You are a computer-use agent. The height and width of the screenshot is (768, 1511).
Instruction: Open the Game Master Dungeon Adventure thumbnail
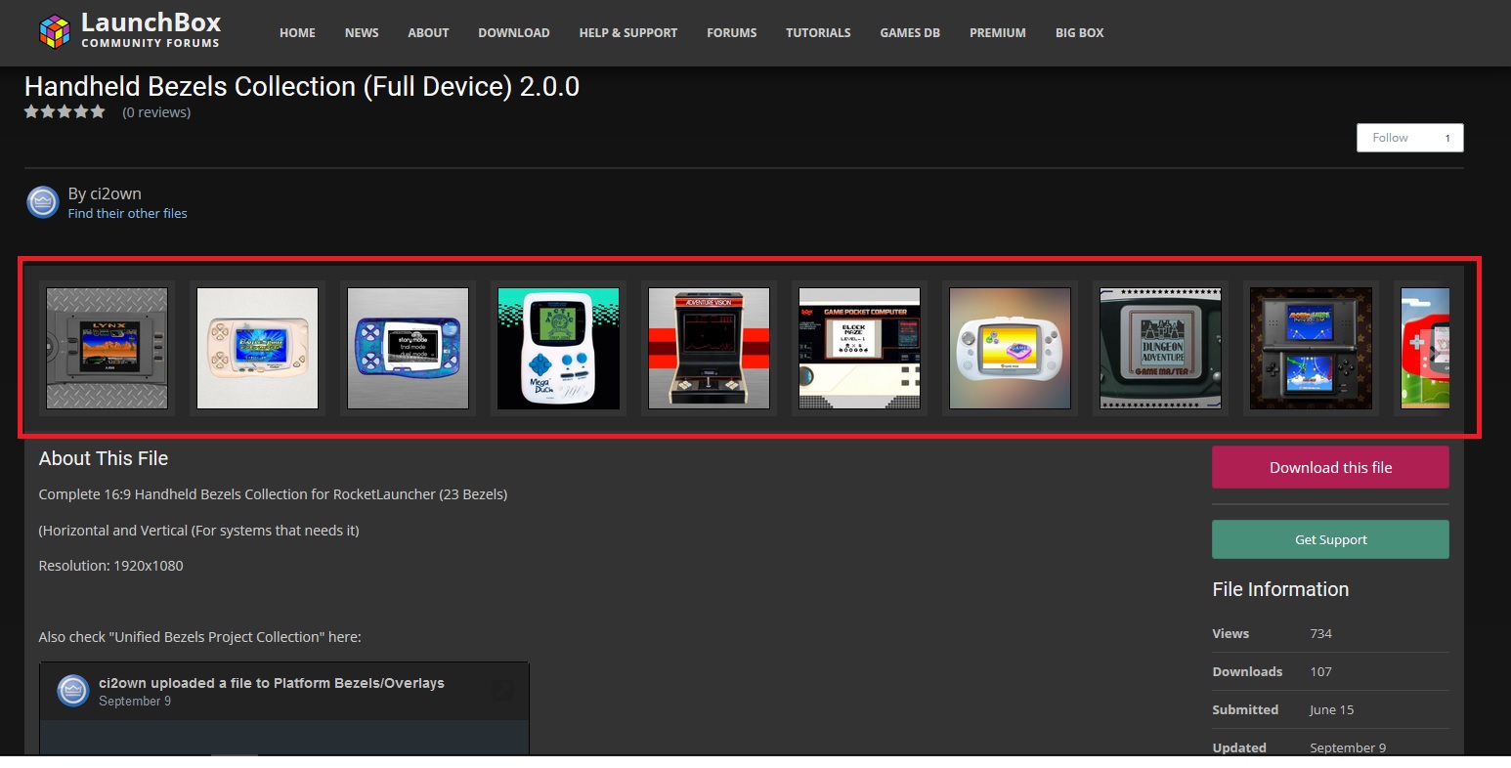pos(1160,348)
